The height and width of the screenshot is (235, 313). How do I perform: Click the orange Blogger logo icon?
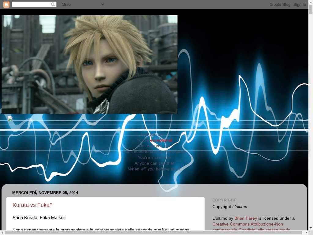[6, 4]
